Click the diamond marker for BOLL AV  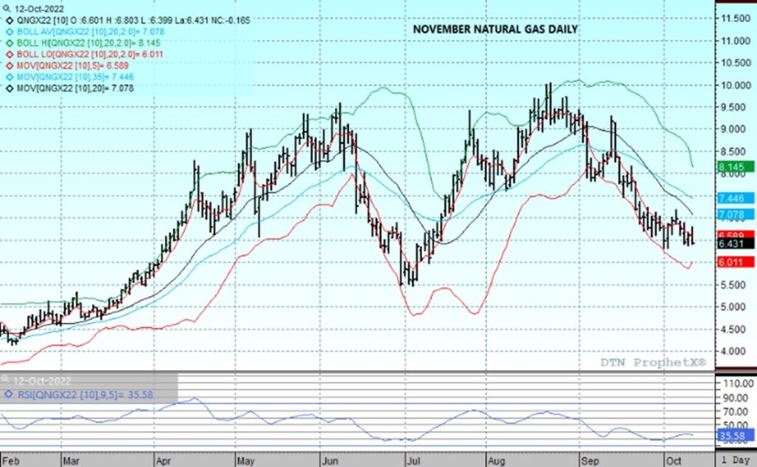8,33
